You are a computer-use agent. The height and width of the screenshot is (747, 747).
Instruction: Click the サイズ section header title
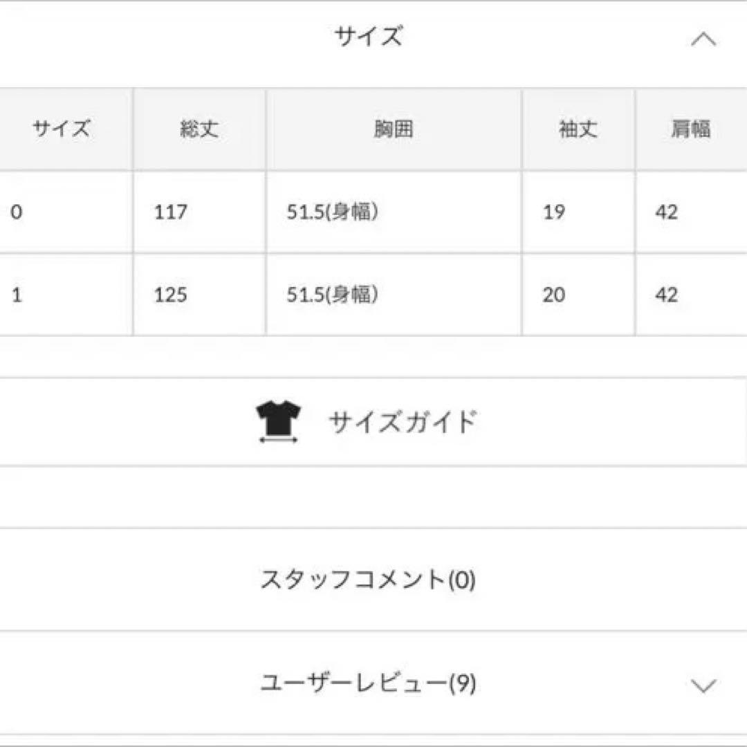coord(368,36)
